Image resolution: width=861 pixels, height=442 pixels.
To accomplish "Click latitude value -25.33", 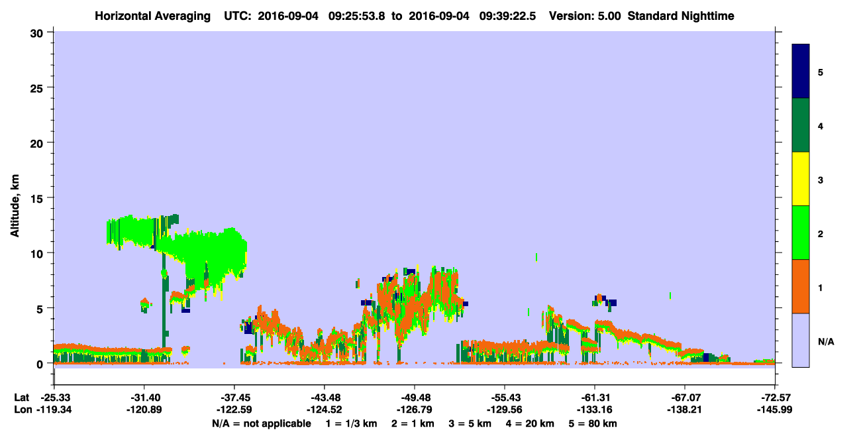I will click(54, 397).
